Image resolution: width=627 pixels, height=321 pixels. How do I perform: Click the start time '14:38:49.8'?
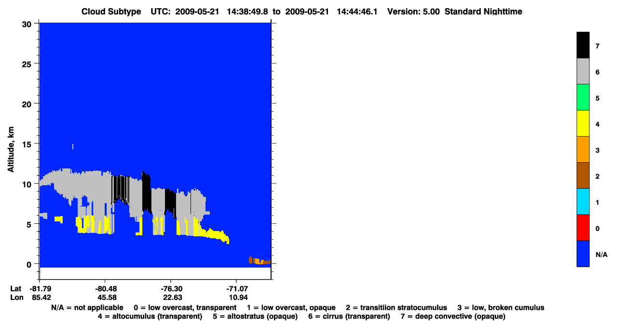tap(246, 12)
